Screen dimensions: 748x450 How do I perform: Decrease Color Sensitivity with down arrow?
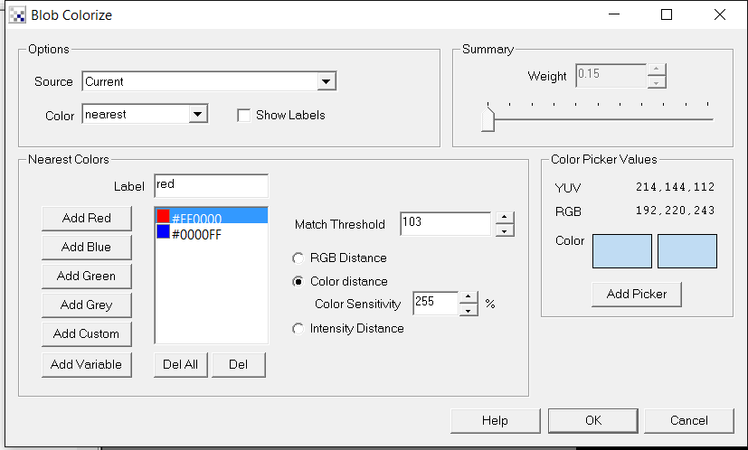468,310
